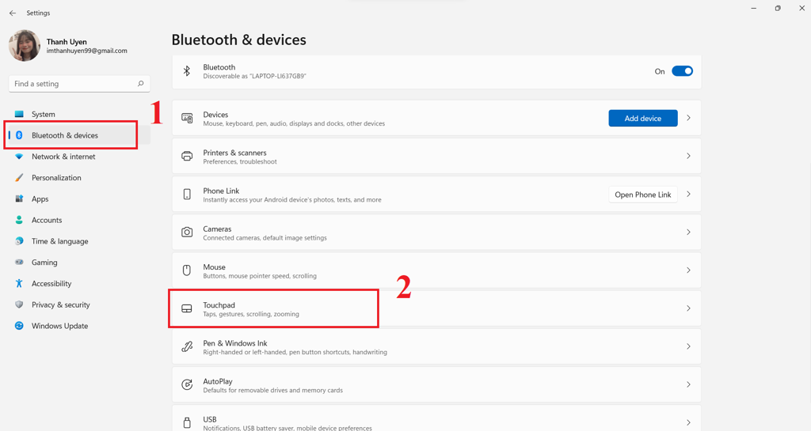Click the Mouse icon

click(x=187, y=270)
